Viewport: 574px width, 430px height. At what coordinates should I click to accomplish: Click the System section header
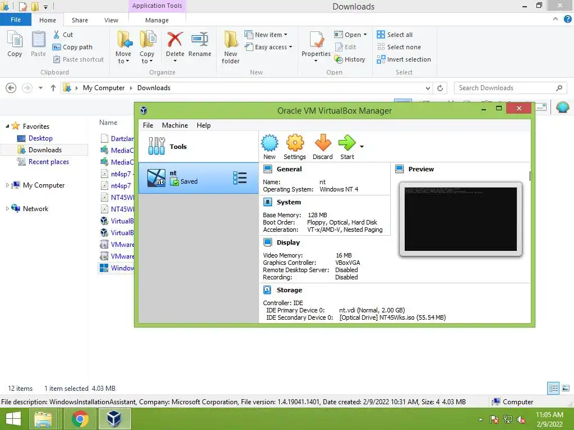289,202
